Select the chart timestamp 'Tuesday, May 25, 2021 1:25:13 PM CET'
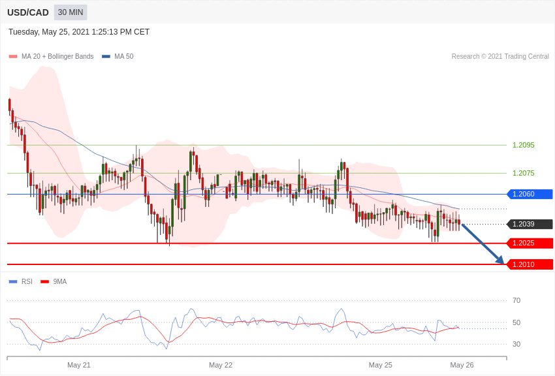 tap(79, 32)
